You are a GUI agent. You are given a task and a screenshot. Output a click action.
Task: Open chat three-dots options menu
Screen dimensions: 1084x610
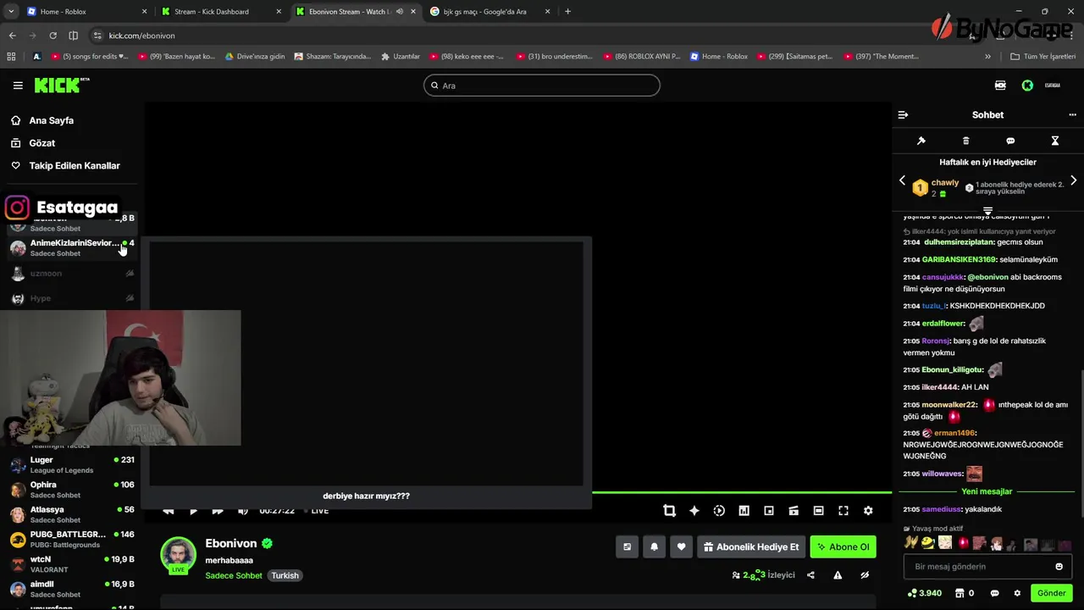coord(1072,115)
